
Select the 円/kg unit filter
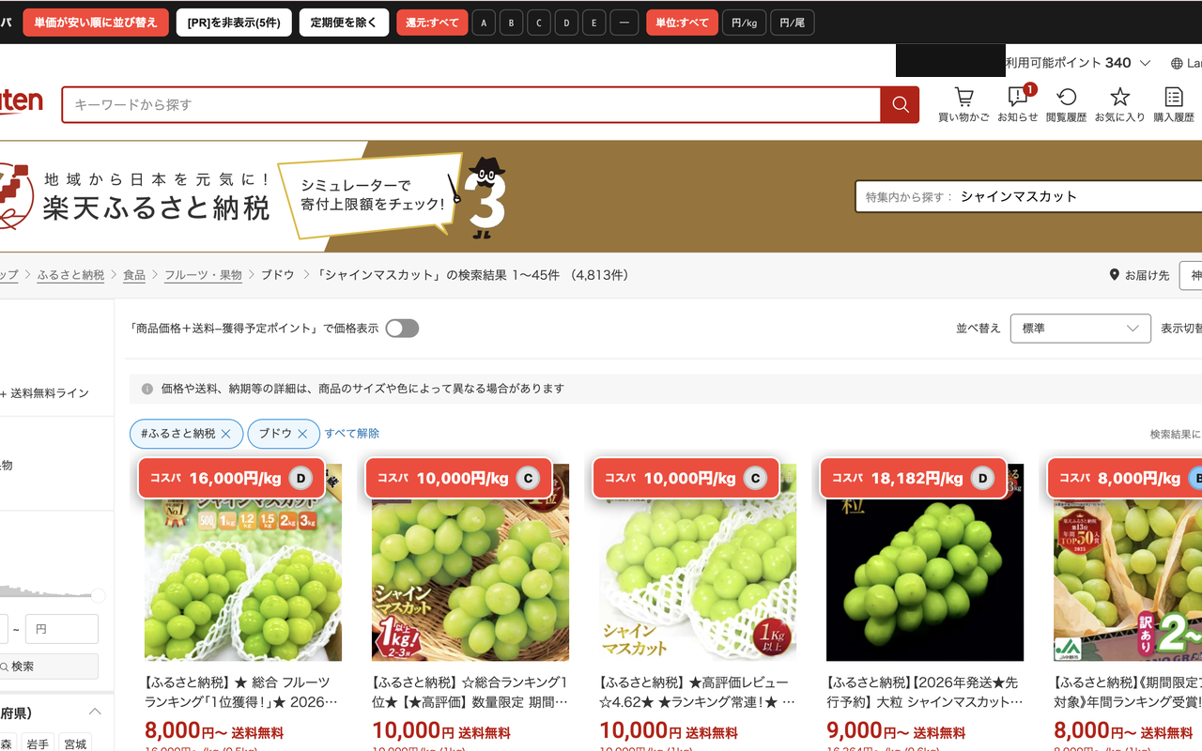tap(744, 23)
